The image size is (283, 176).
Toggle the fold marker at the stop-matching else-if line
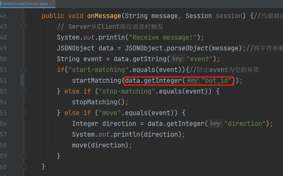[24, 91]
